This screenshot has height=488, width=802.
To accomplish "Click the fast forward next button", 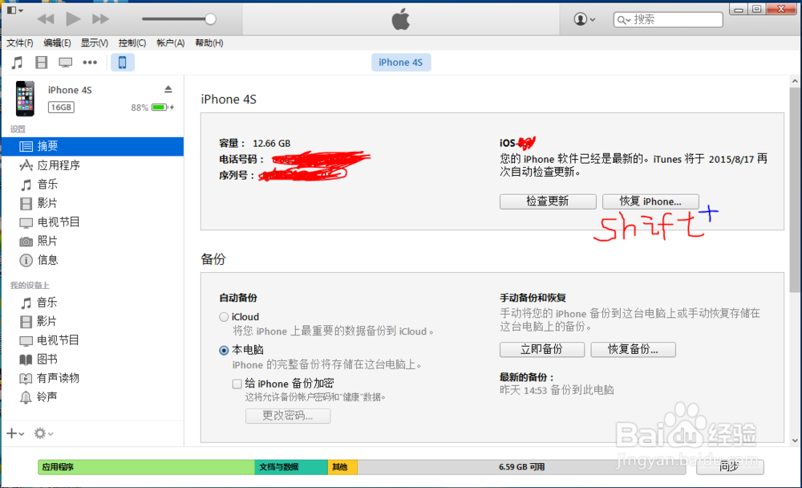I will tap(100, 19).
